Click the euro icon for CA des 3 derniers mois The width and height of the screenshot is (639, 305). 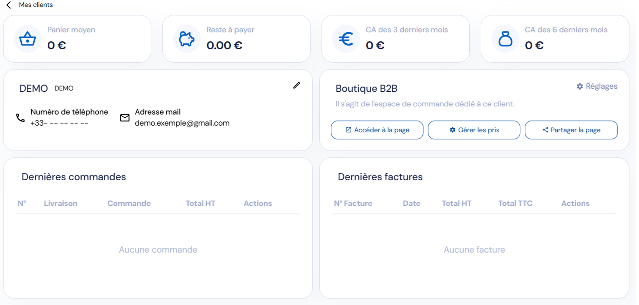point(346,39)
